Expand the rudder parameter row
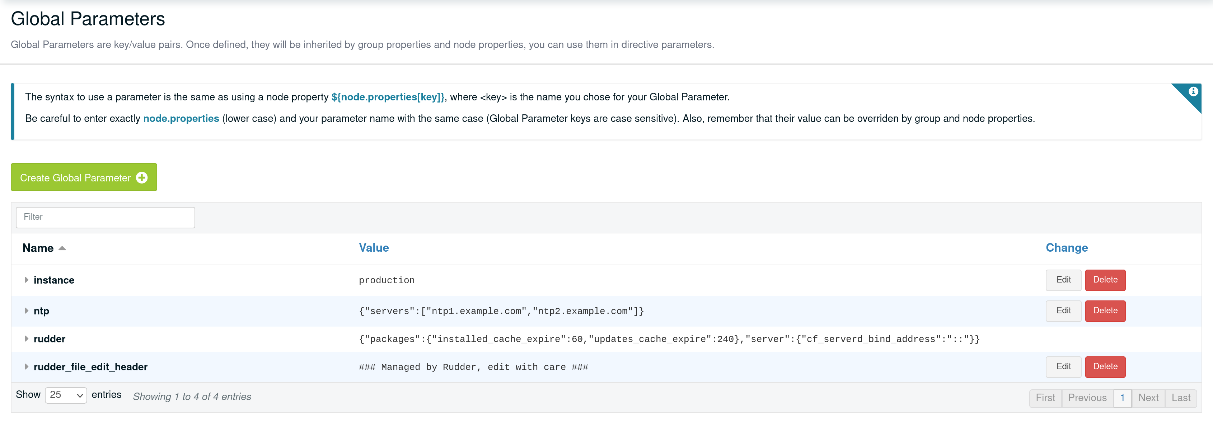The image size is (1213, 432). tap(26, 339)
